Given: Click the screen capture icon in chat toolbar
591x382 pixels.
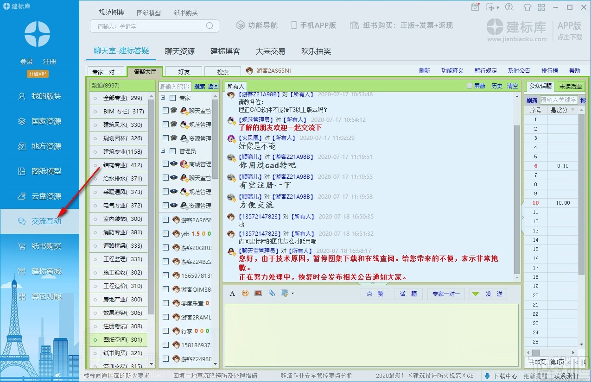Looking at the screenshot, I should click(285, 293).
